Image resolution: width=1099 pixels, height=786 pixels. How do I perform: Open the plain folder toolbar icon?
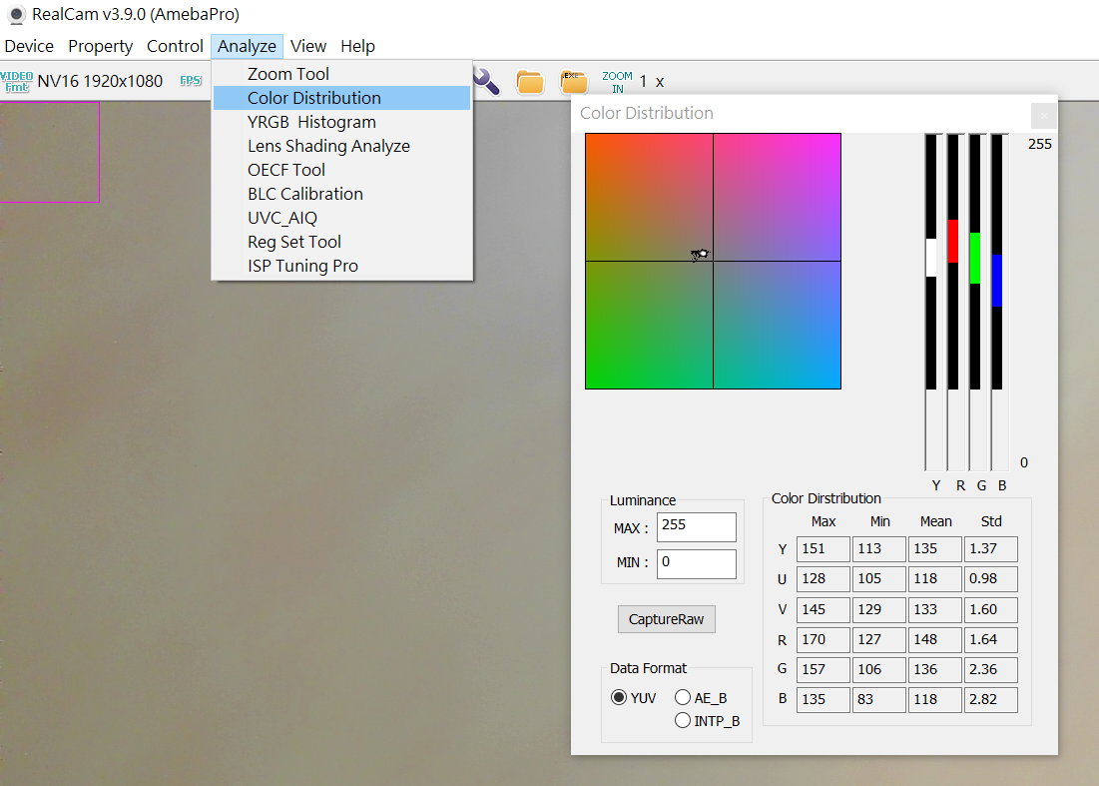coord(529,82)
